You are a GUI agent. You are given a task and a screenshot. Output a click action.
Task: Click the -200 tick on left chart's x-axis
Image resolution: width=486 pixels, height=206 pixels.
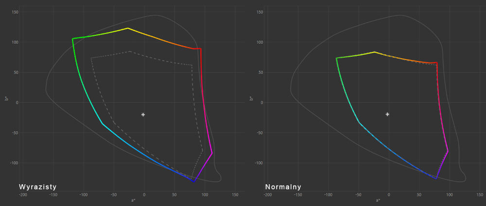23,194
